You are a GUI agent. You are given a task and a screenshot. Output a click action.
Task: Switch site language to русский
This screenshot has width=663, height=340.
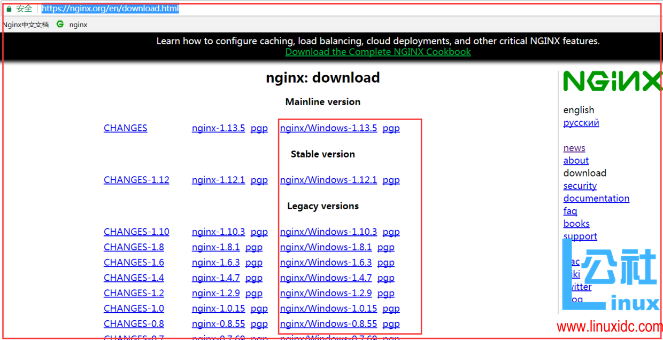(x=581, y=123)
